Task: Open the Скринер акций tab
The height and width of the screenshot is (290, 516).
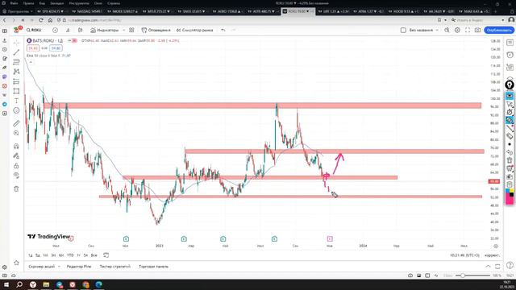Action: click(42, 267)
